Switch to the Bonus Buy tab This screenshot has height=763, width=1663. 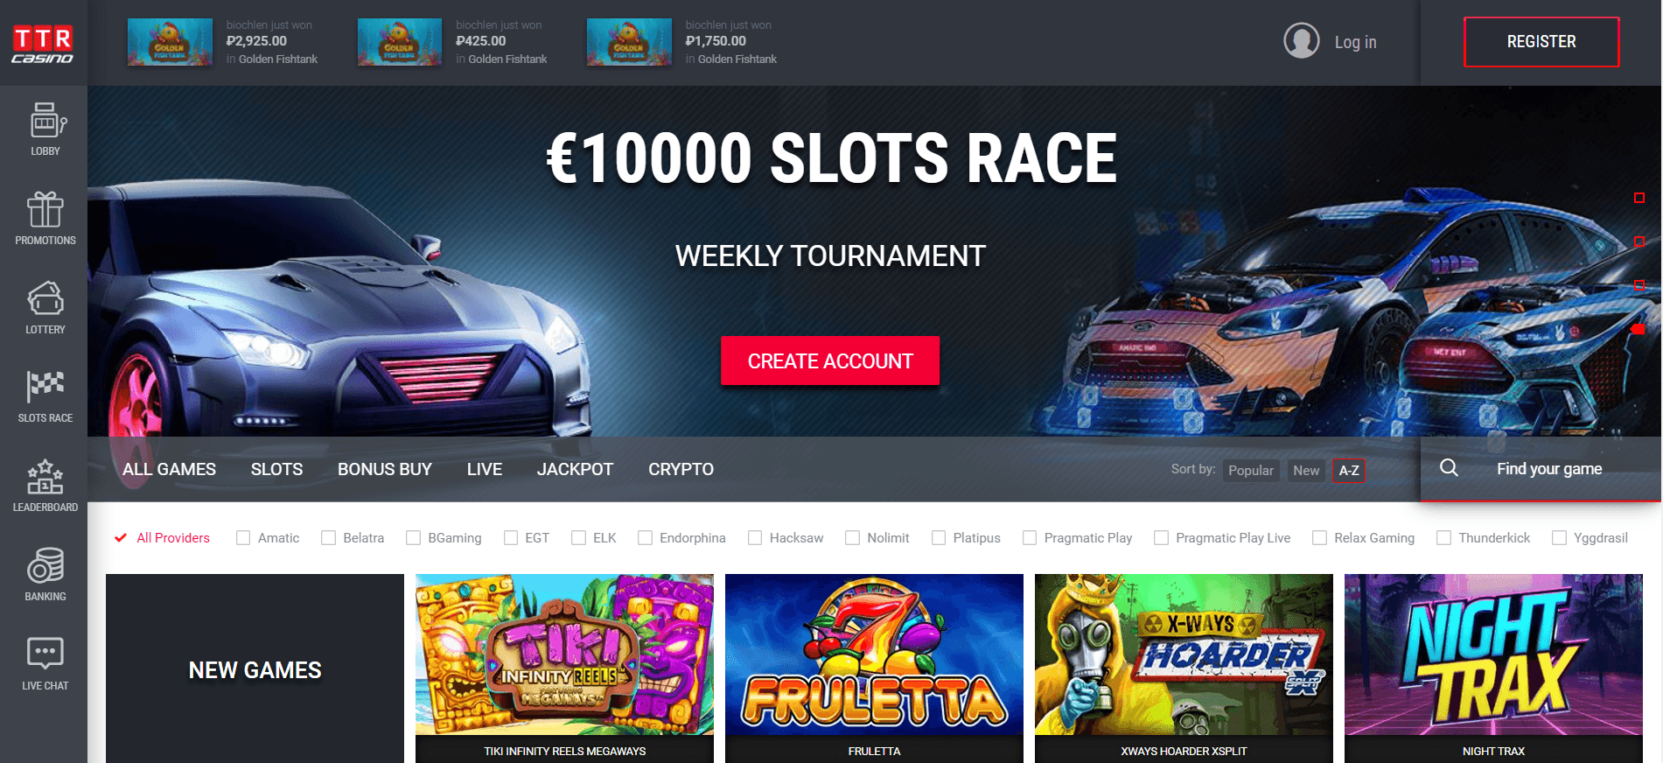coord(385,469)
